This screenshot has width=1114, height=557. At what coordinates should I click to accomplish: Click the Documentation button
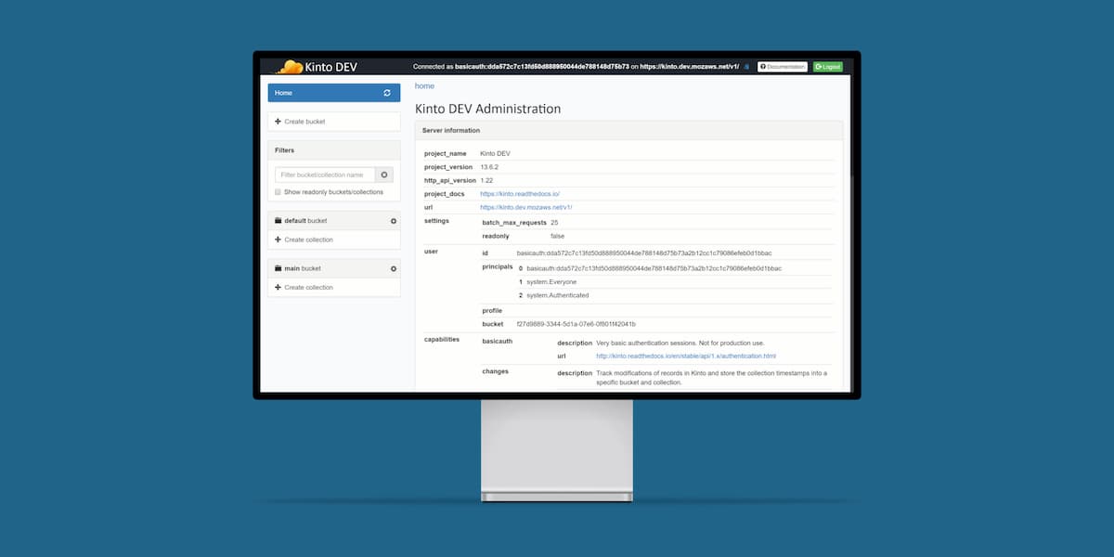783,67
